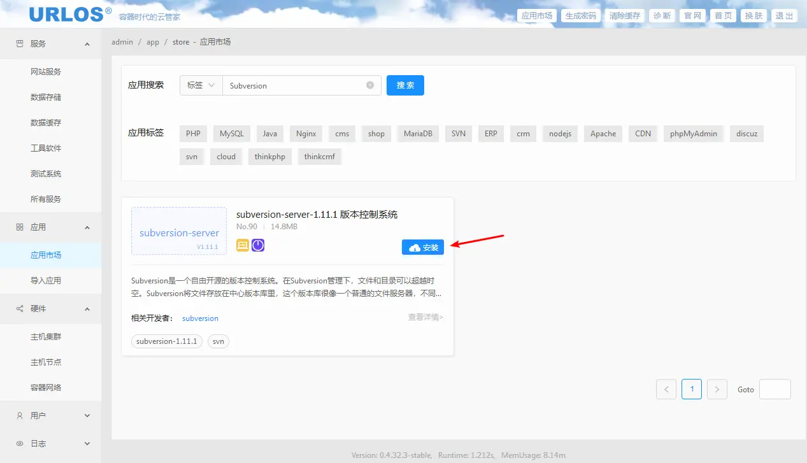Select the nodejs app tag
The image size is (807, 463).
pos(560,134)
